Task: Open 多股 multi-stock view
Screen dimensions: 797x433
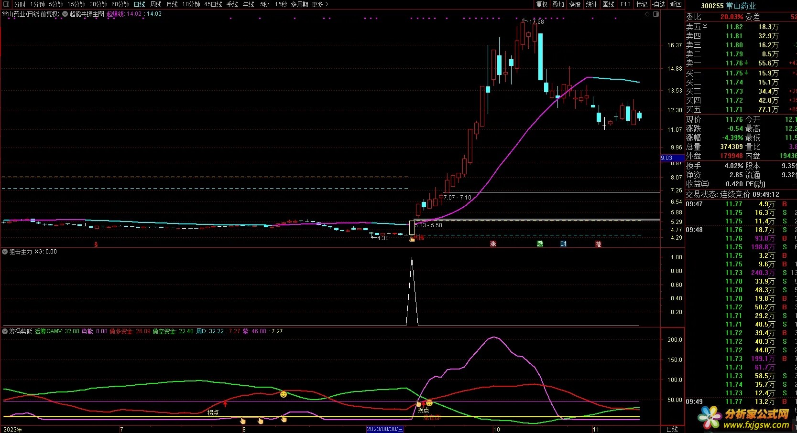Action: 575,4
